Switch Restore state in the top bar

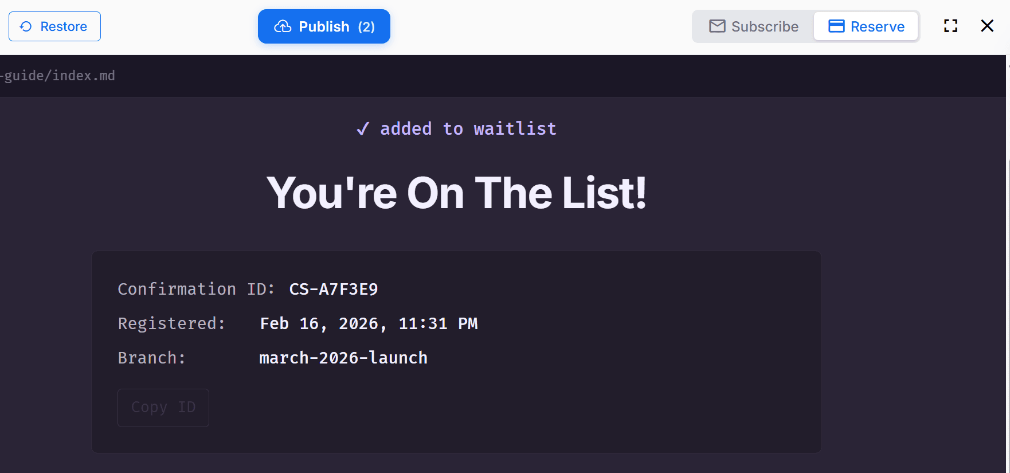(54, 26)
